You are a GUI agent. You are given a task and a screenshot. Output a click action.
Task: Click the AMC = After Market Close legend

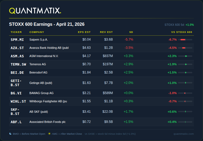coord(67,134)
